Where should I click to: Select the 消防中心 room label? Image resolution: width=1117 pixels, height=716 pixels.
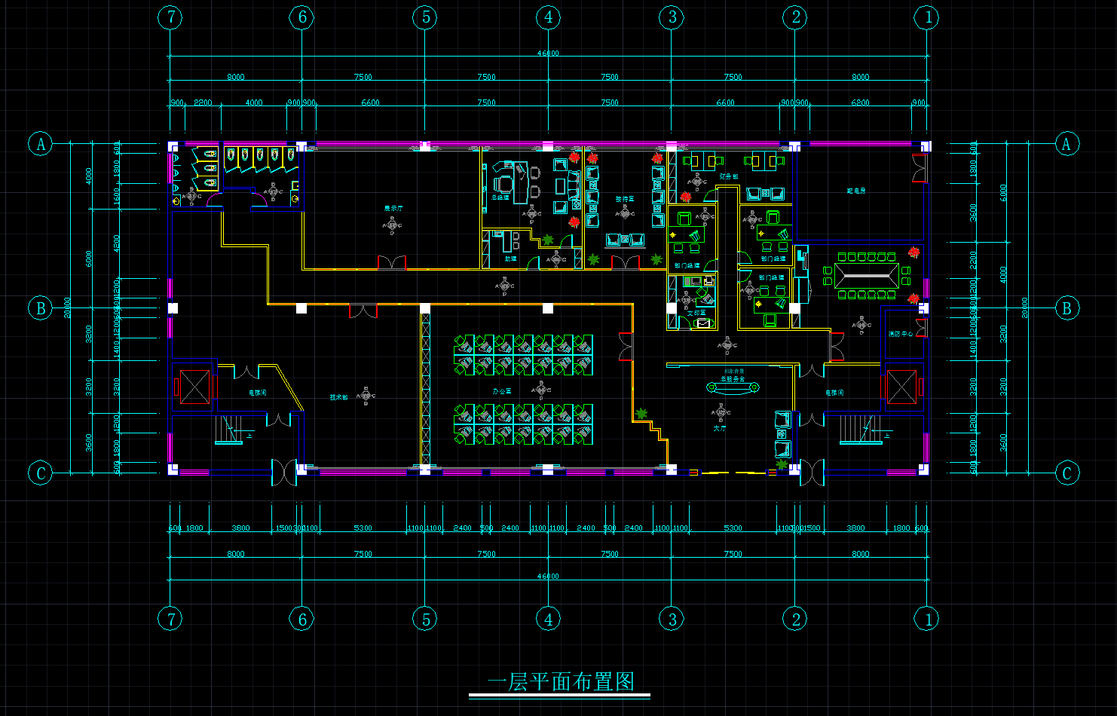coord(899,334)
